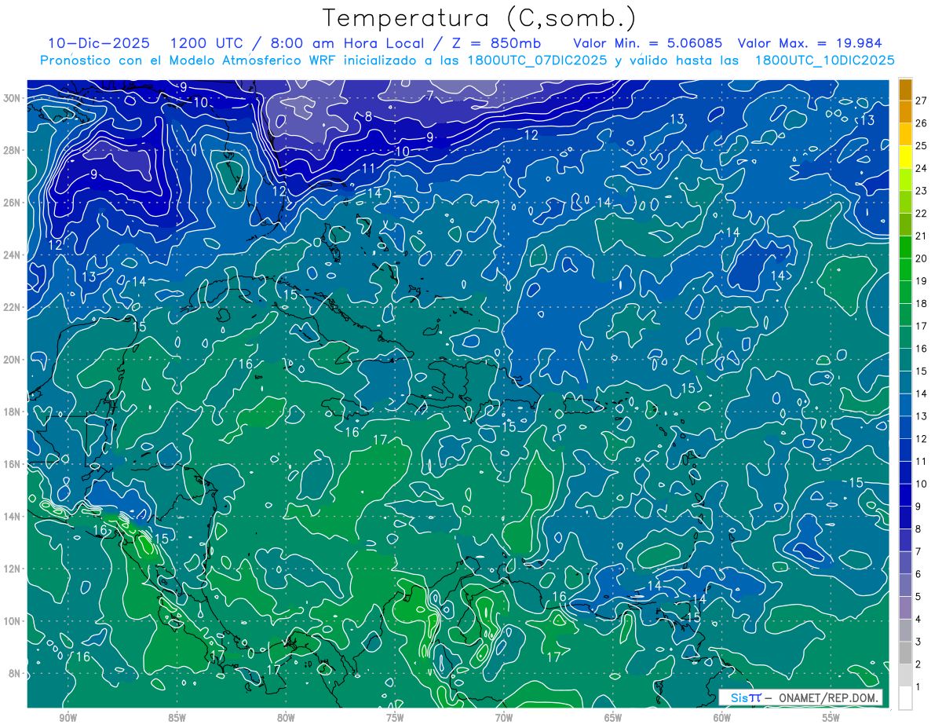Click the 75W longitude axis label
This screenshot has width=942, height=728.
tap(395, 718)
